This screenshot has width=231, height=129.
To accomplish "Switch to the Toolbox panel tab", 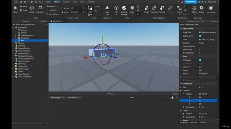I will (203, 123).
